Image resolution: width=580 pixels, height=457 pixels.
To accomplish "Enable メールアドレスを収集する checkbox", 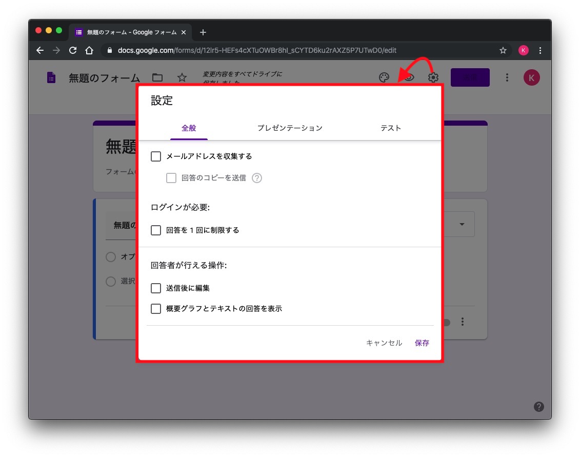I will (x=156, y=156).
